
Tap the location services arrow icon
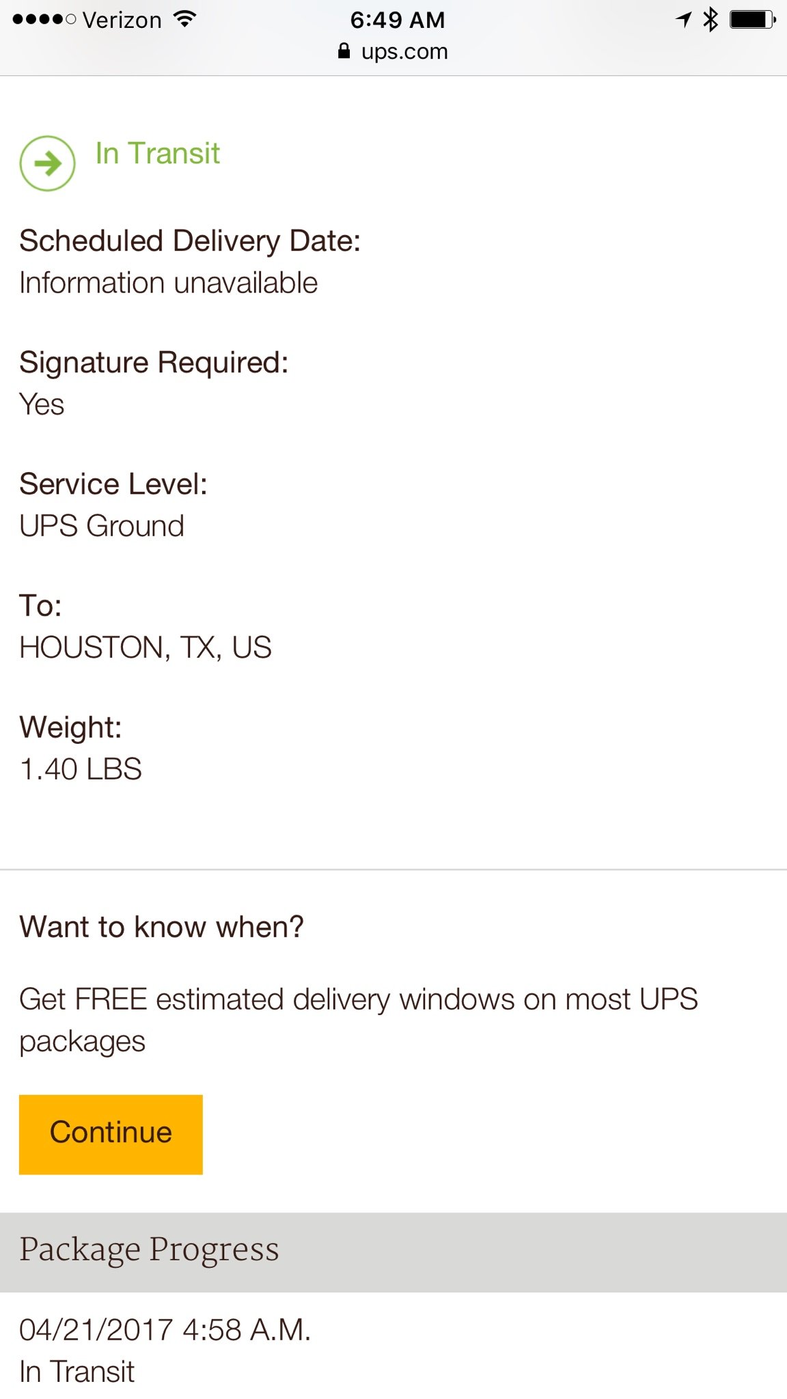point(684,19)
